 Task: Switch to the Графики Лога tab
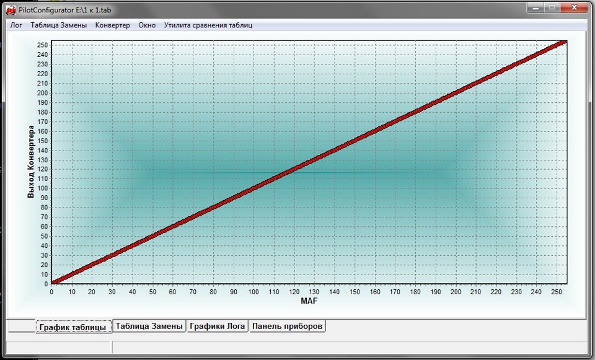217,326
